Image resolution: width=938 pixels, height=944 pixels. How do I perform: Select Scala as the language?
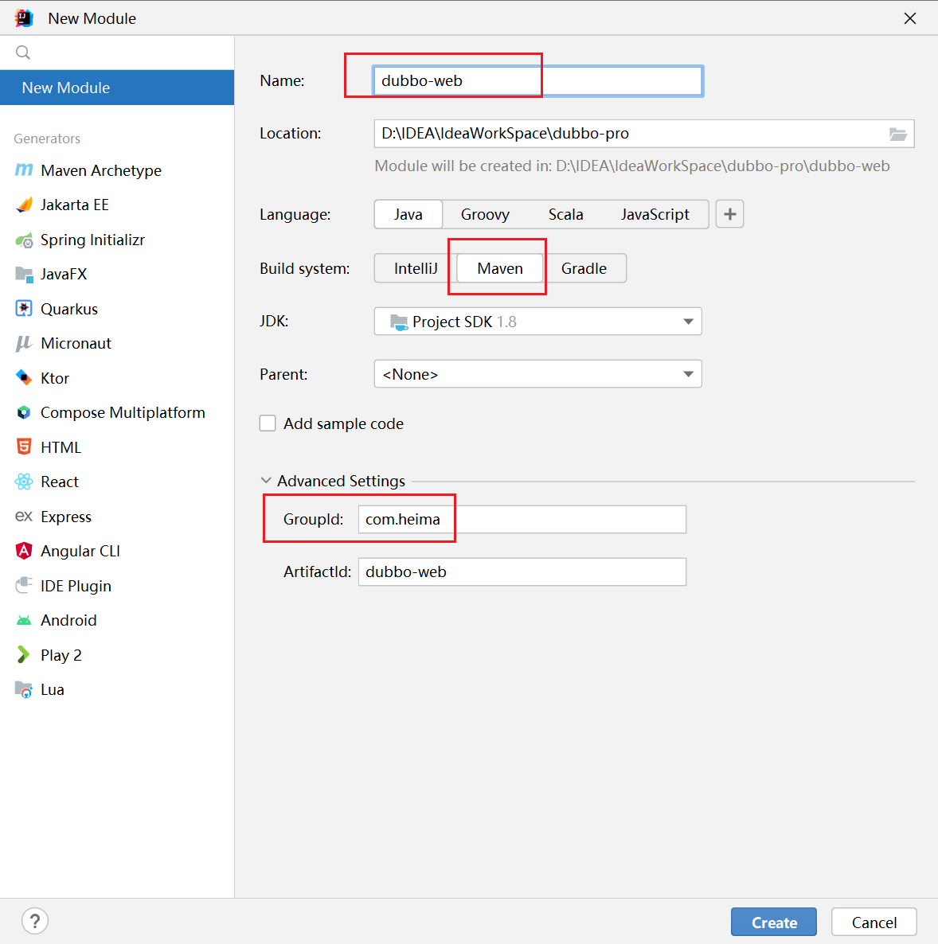coord(565,214)
